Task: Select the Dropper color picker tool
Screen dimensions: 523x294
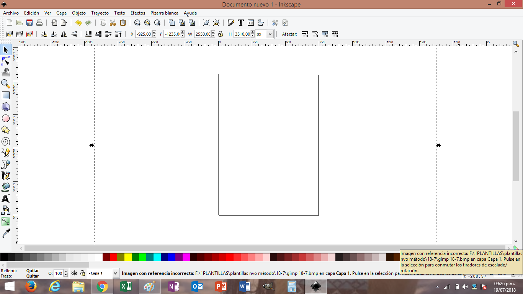Action: coord(6,233)
